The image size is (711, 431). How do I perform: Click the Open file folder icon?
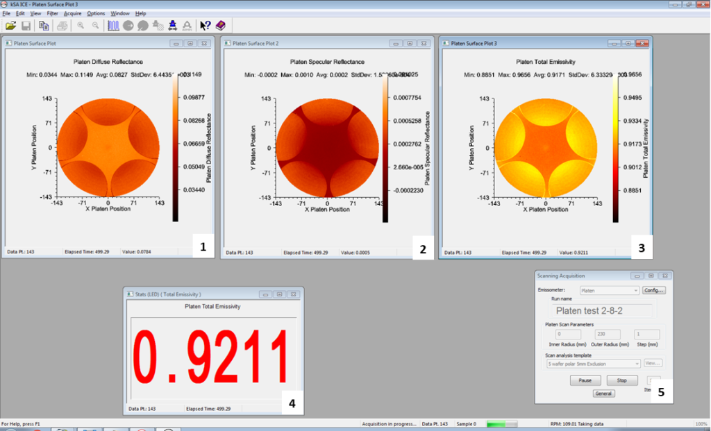click(10, 26)
